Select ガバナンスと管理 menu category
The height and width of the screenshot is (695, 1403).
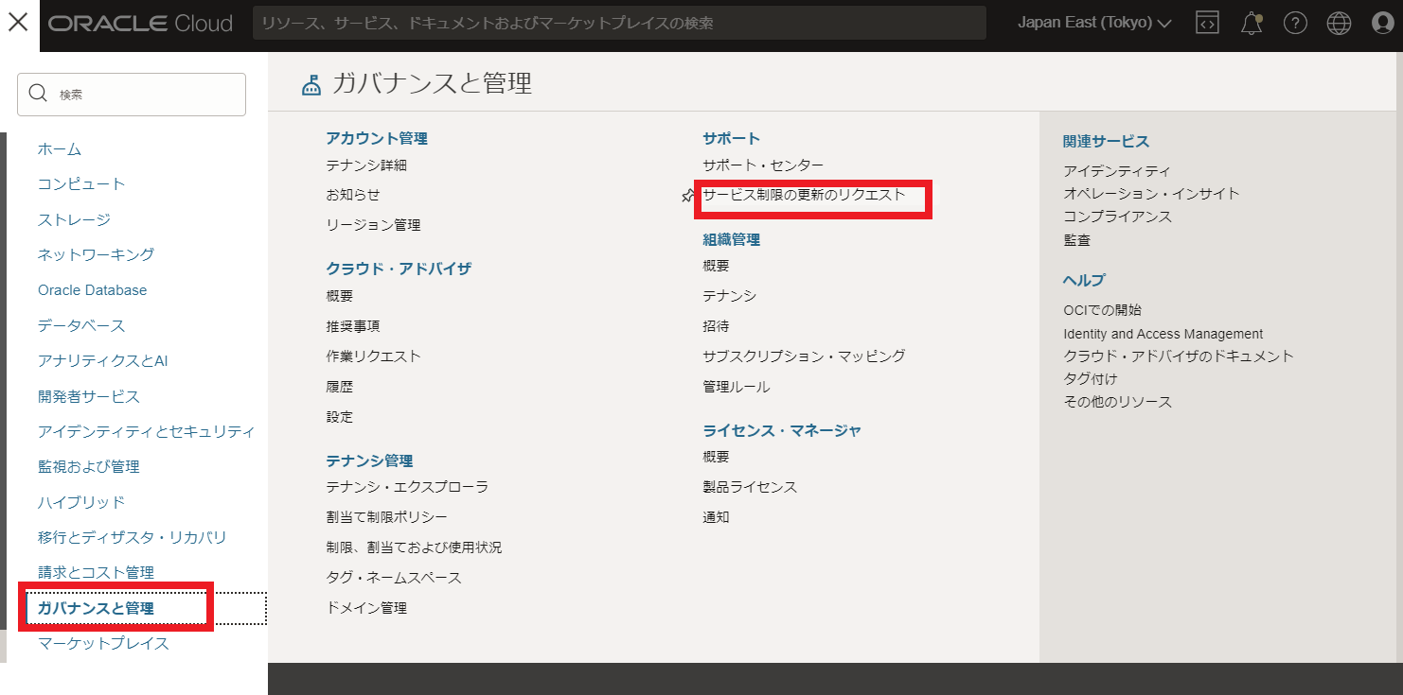96,608
